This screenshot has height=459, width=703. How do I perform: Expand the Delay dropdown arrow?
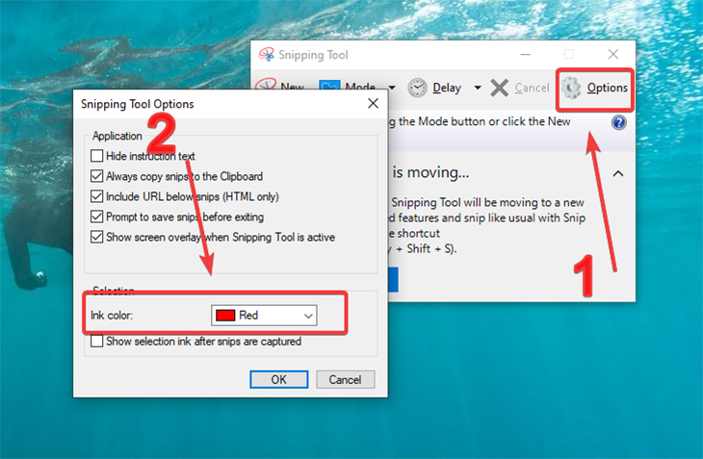point(478,88)
